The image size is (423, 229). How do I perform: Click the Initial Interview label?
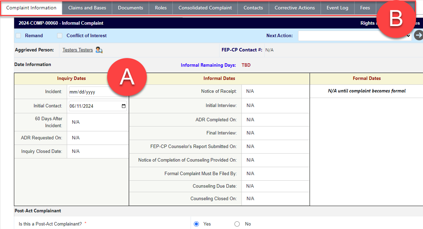tap(221, 105)
